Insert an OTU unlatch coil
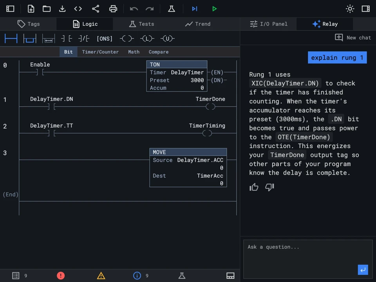Viewport: 376px width, 282px height. (167, 39)
